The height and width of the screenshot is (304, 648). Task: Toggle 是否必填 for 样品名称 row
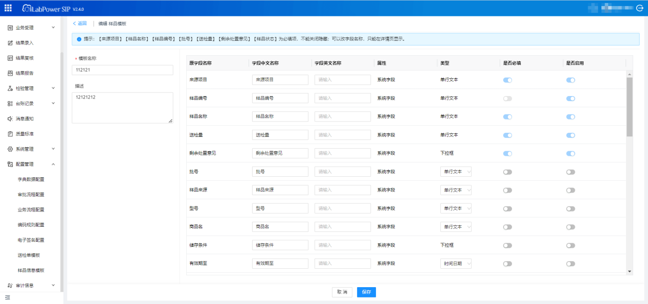click(507, 117)
